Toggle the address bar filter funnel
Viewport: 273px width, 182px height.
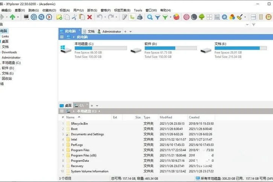pos(254,25)
